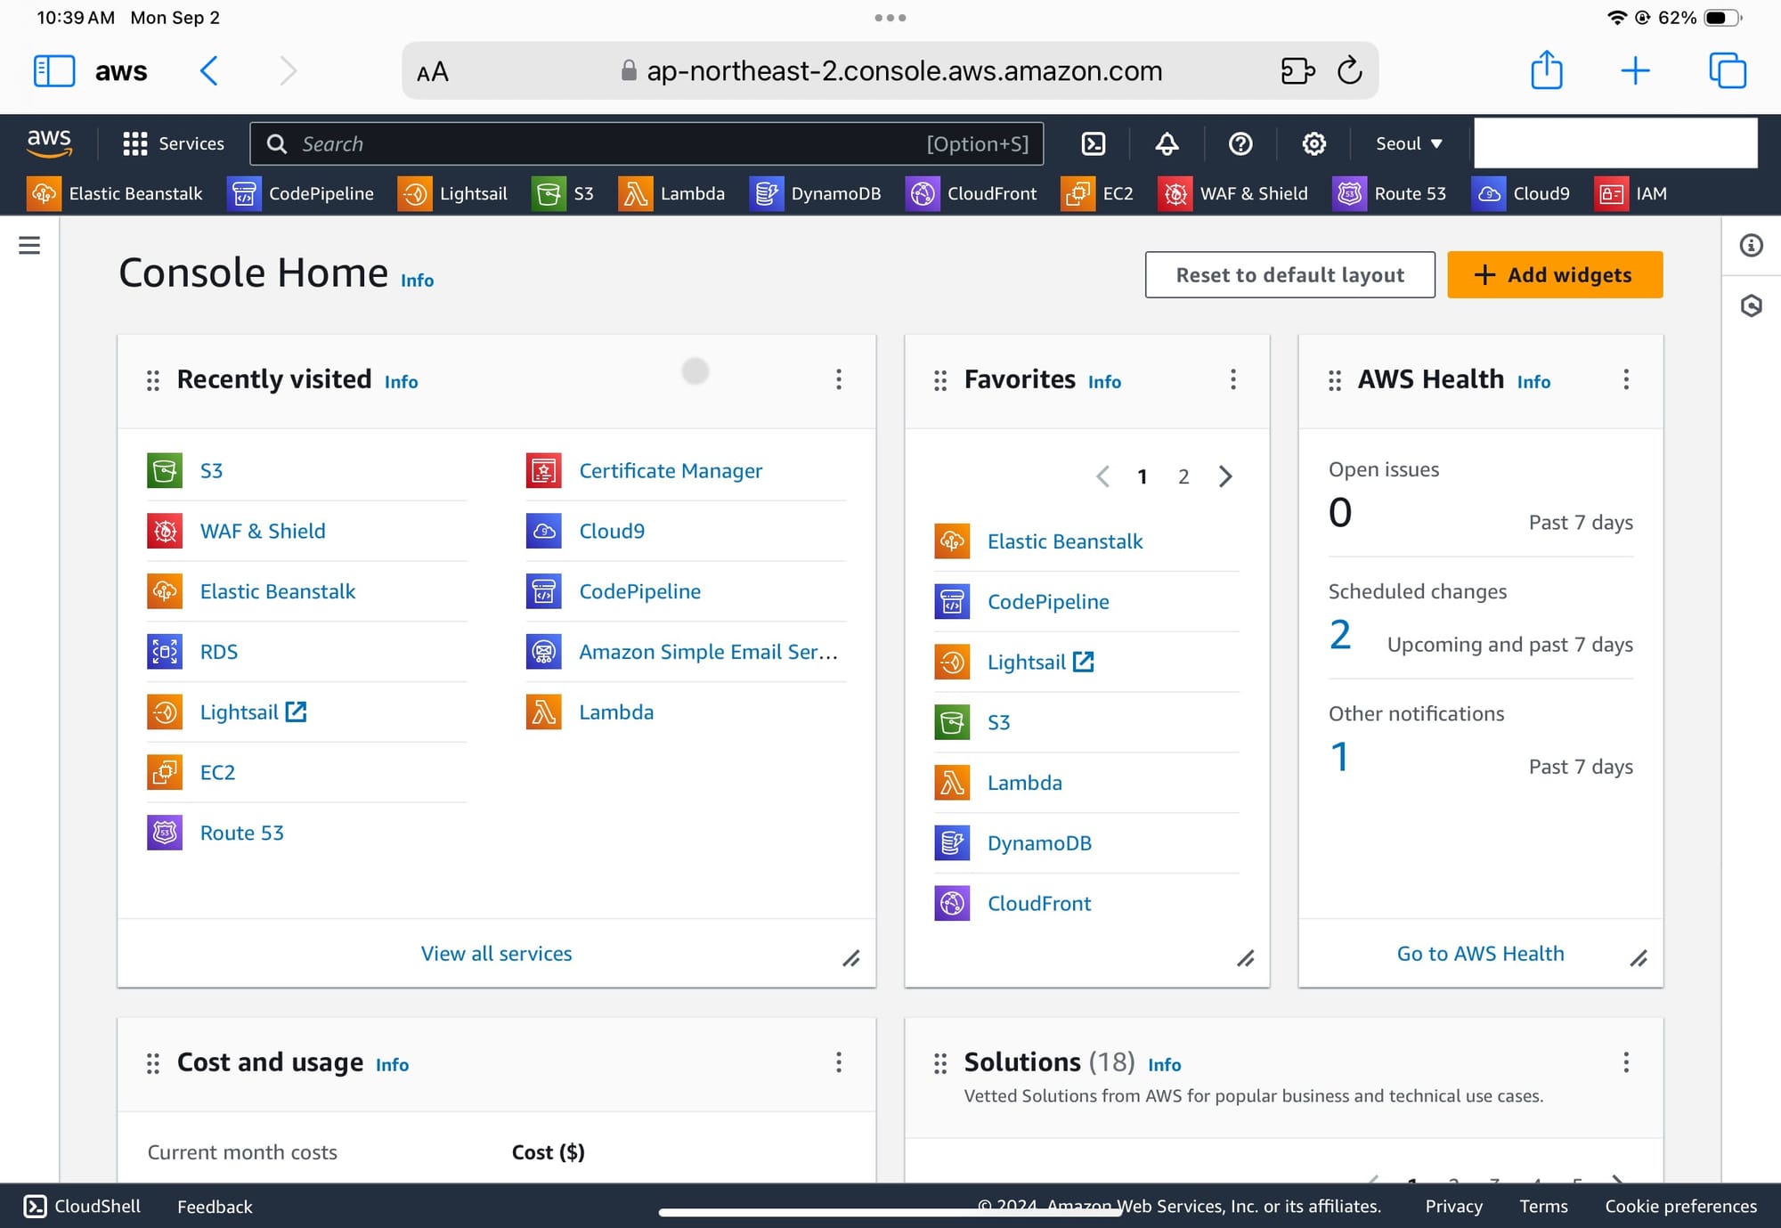Click the AWS logo in console header
This screenshot has width=1781, height=1228.
coord(49,142)
